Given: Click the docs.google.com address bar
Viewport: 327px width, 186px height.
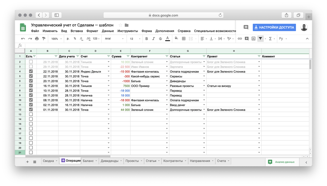Looking at the screenshot, I should coord(163,15).
